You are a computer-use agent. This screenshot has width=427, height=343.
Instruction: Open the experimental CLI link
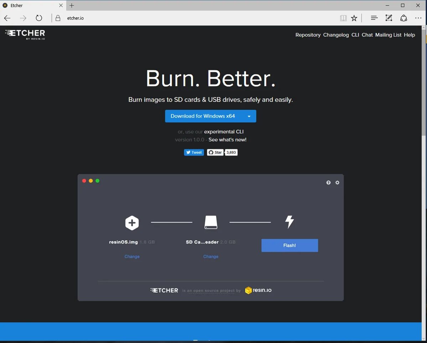pyautogui.click(x=224, y=132)
